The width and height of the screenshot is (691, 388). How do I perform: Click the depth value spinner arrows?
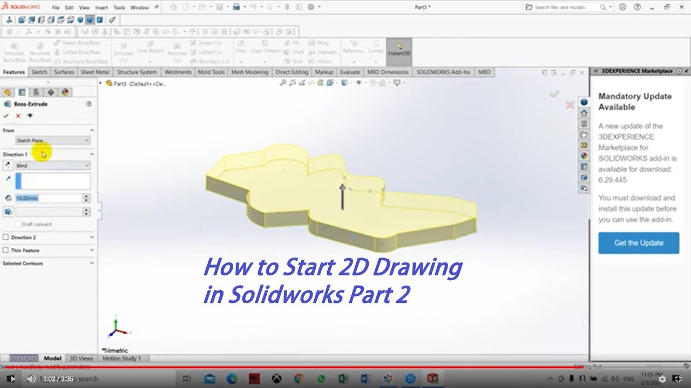pyautogui.click(x=86, y=198)
